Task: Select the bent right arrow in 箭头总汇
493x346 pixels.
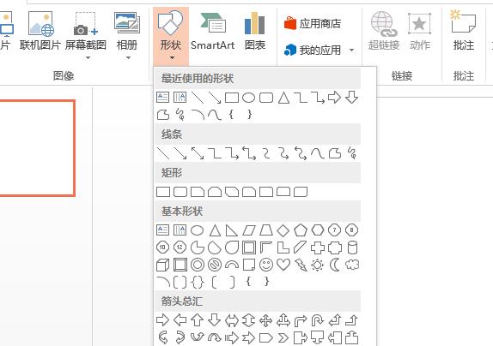Action: [301, 320]
